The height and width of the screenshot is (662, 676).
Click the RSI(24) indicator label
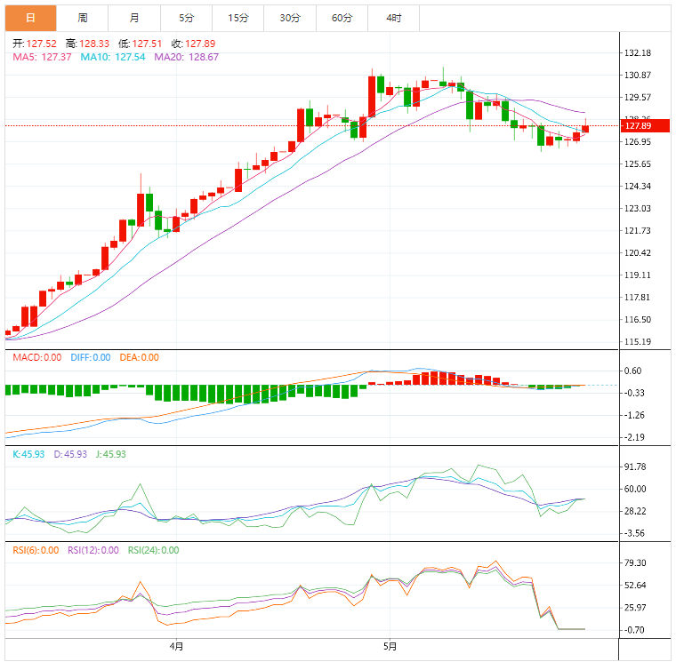click(153, 550)
